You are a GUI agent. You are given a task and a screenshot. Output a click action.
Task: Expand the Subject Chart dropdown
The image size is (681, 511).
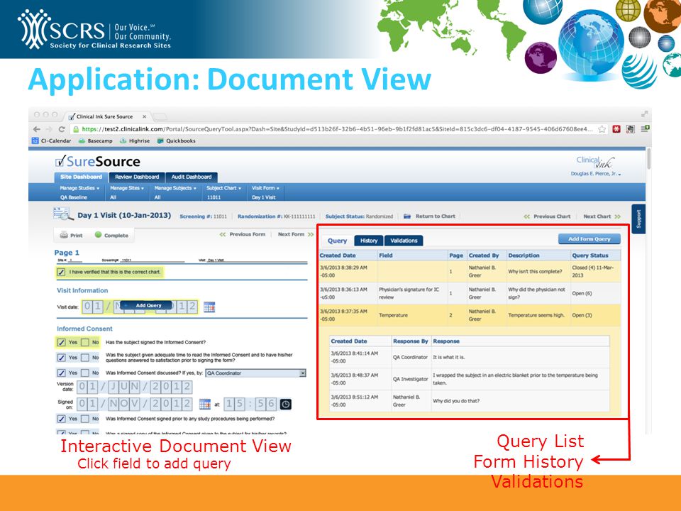tap(223, 188)
